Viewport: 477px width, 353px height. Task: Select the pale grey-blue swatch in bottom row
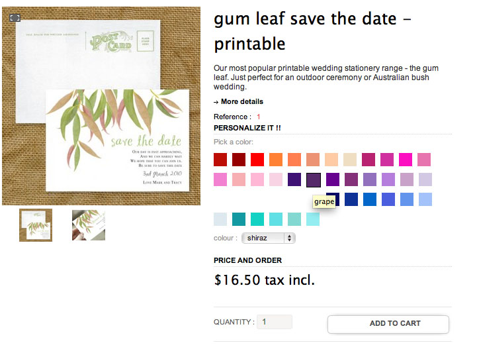tap(220, 219)
